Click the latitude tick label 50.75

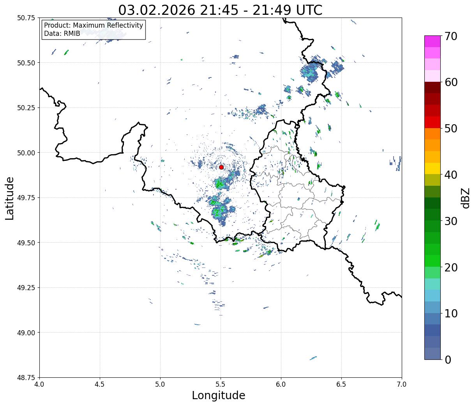click(x=26, y=18)
